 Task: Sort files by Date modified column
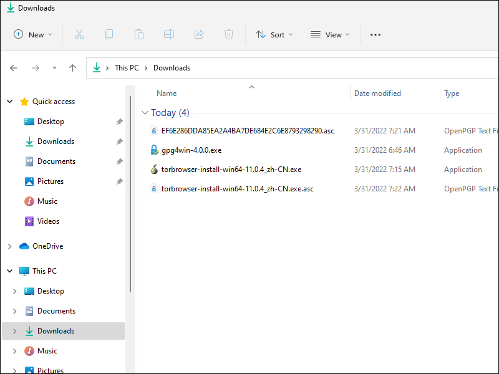[x=377, y=93]
